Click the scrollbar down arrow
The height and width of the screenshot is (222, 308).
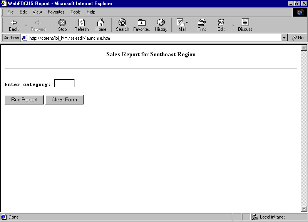(304, 209)
